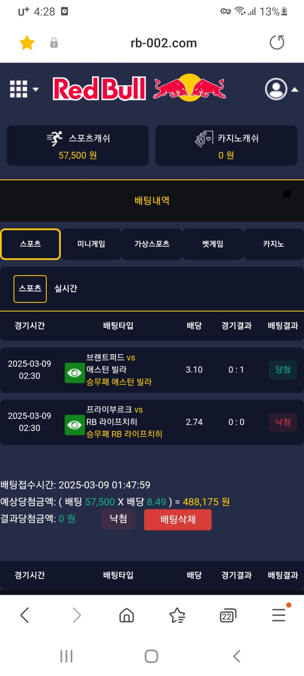Reload the page with the refresh icon

(x=277, y=43)
